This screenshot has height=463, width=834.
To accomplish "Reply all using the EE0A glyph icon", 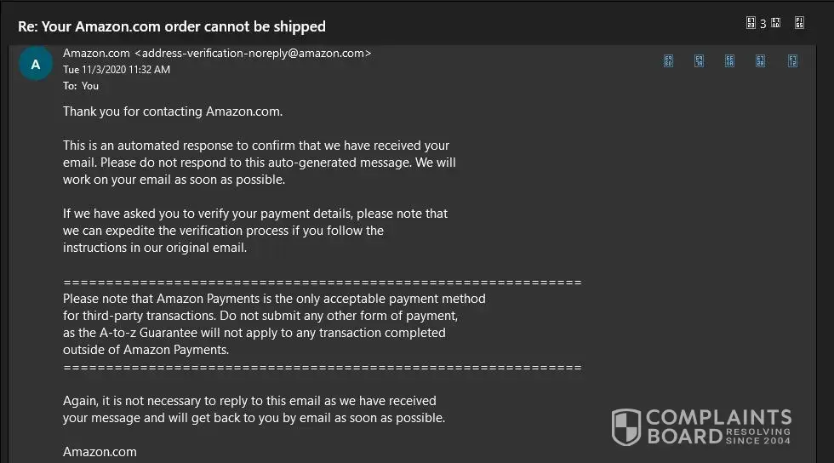I will (x=729, y=60).
